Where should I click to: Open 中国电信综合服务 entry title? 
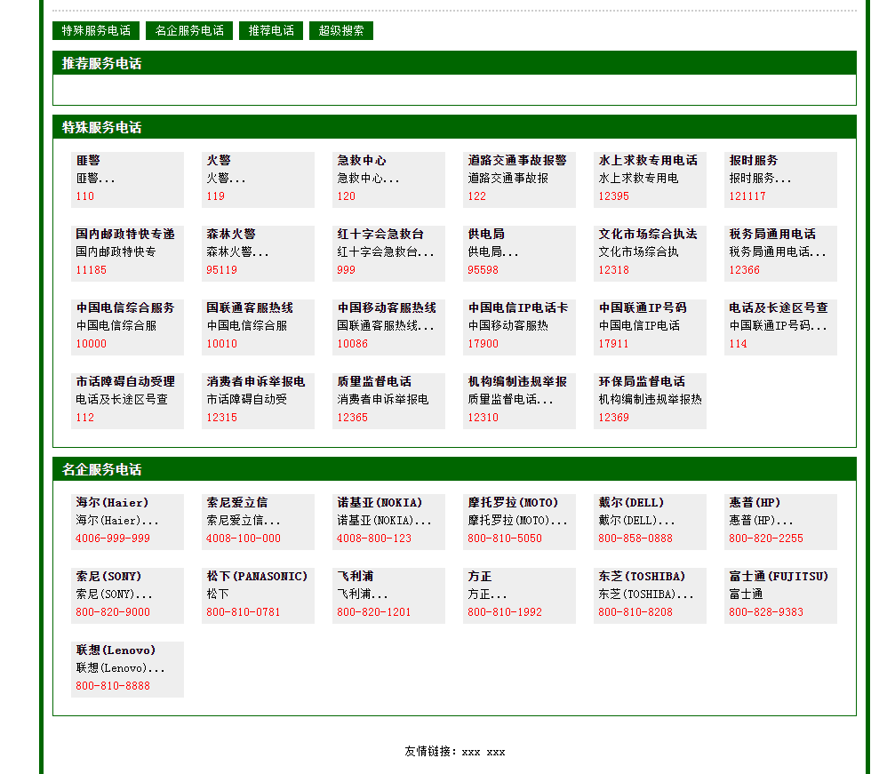pos(125,307)
